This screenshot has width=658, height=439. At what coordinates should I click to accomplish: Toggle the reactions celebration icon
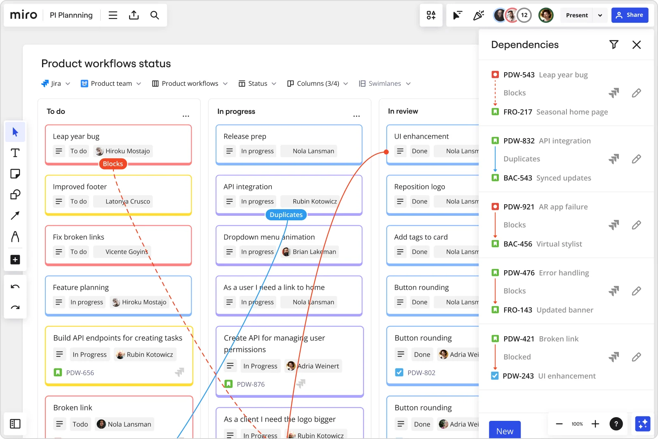pos(478,15)
